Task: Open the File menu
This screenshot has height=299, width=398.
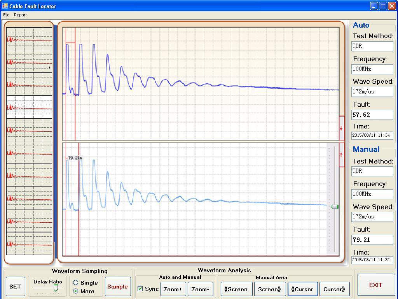Action: coord(6,15)
